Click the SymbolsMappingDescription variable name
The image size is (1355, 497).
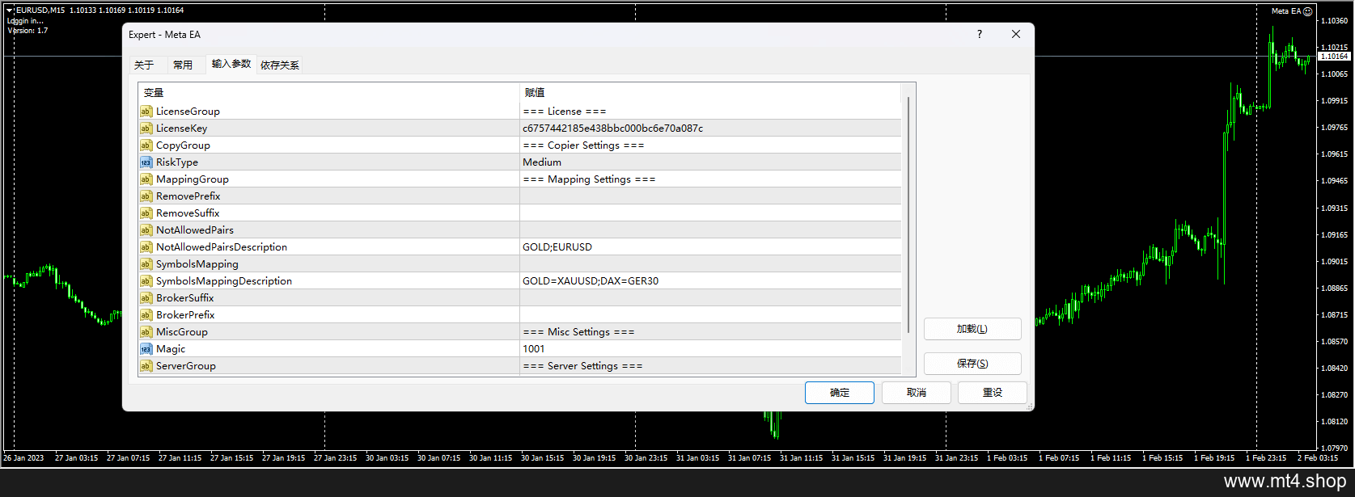pos(224,281)
